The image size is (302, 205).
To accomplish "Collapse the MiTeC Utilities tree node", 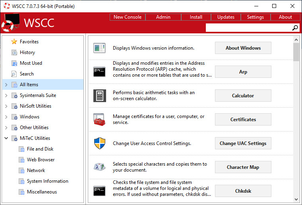I will tap(6, 138).
